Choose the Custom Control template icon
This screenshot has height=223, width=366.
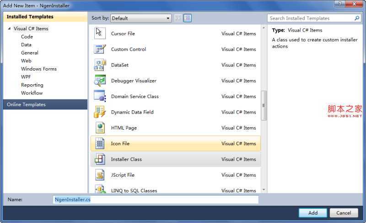pos(100,49)
